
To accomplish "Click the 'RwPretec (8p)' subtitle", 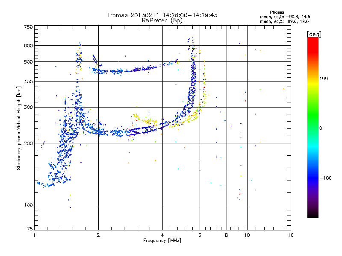I will pos(162,20).
